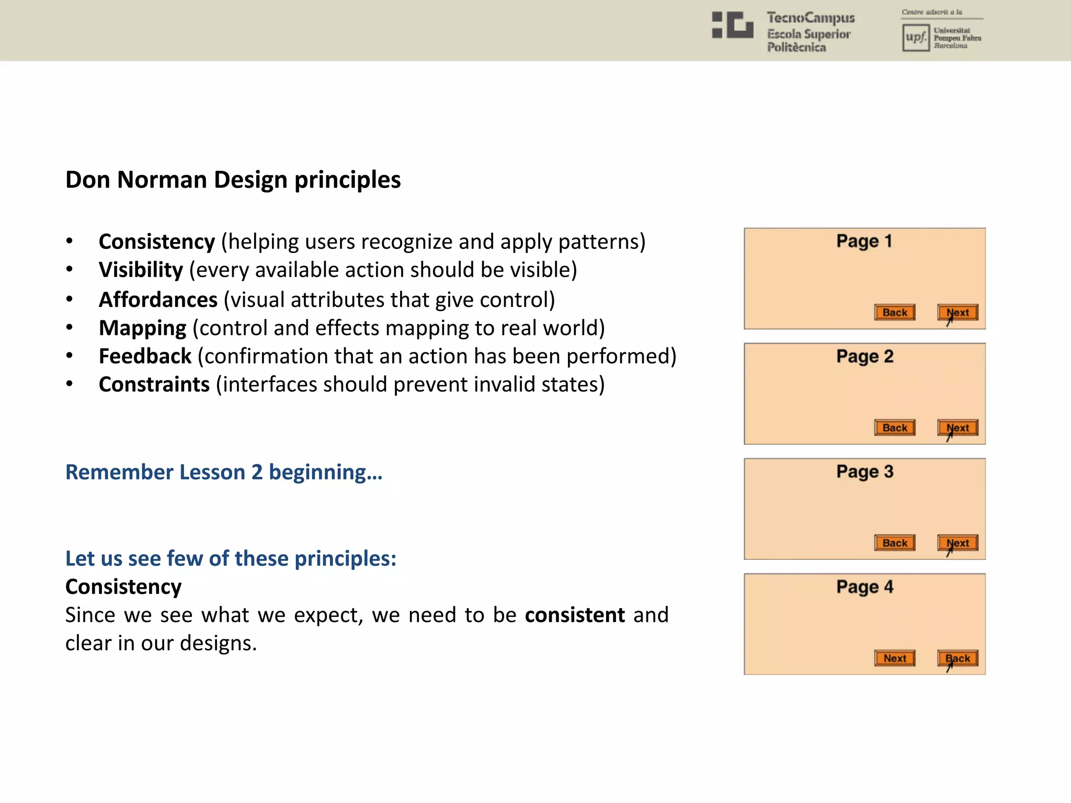Click the Back button on Page 2
The height and width of the screenshot is (803, 1071).
point(895,428)
